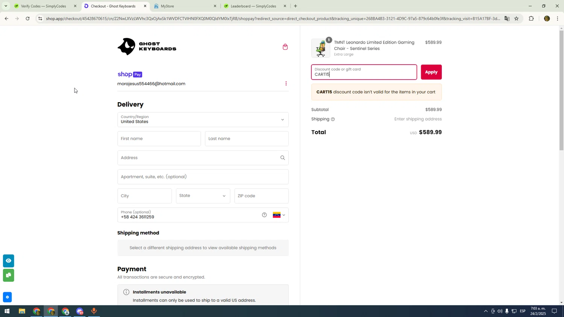Screen dimensions: 564x317
Task: Open File Explorer from taskbar
Action: (22, 311)
